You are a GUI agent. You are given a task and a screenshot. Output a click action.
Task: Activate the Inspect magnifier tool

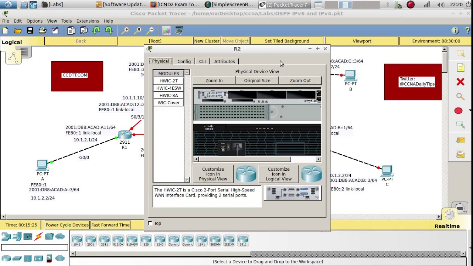pos(460,96)
